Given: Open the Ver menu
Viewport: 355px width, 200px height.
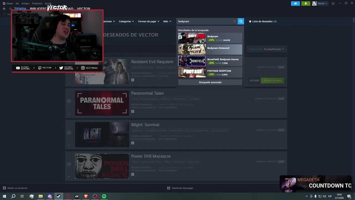Looking at the screenshot, I should (17, 3).
